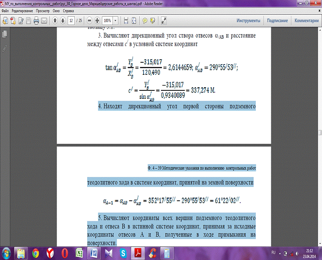Viewport: 322px width, 260px height.
Task: Click the zoom percentage field showing 100%
Action: (x=107, y=20)
